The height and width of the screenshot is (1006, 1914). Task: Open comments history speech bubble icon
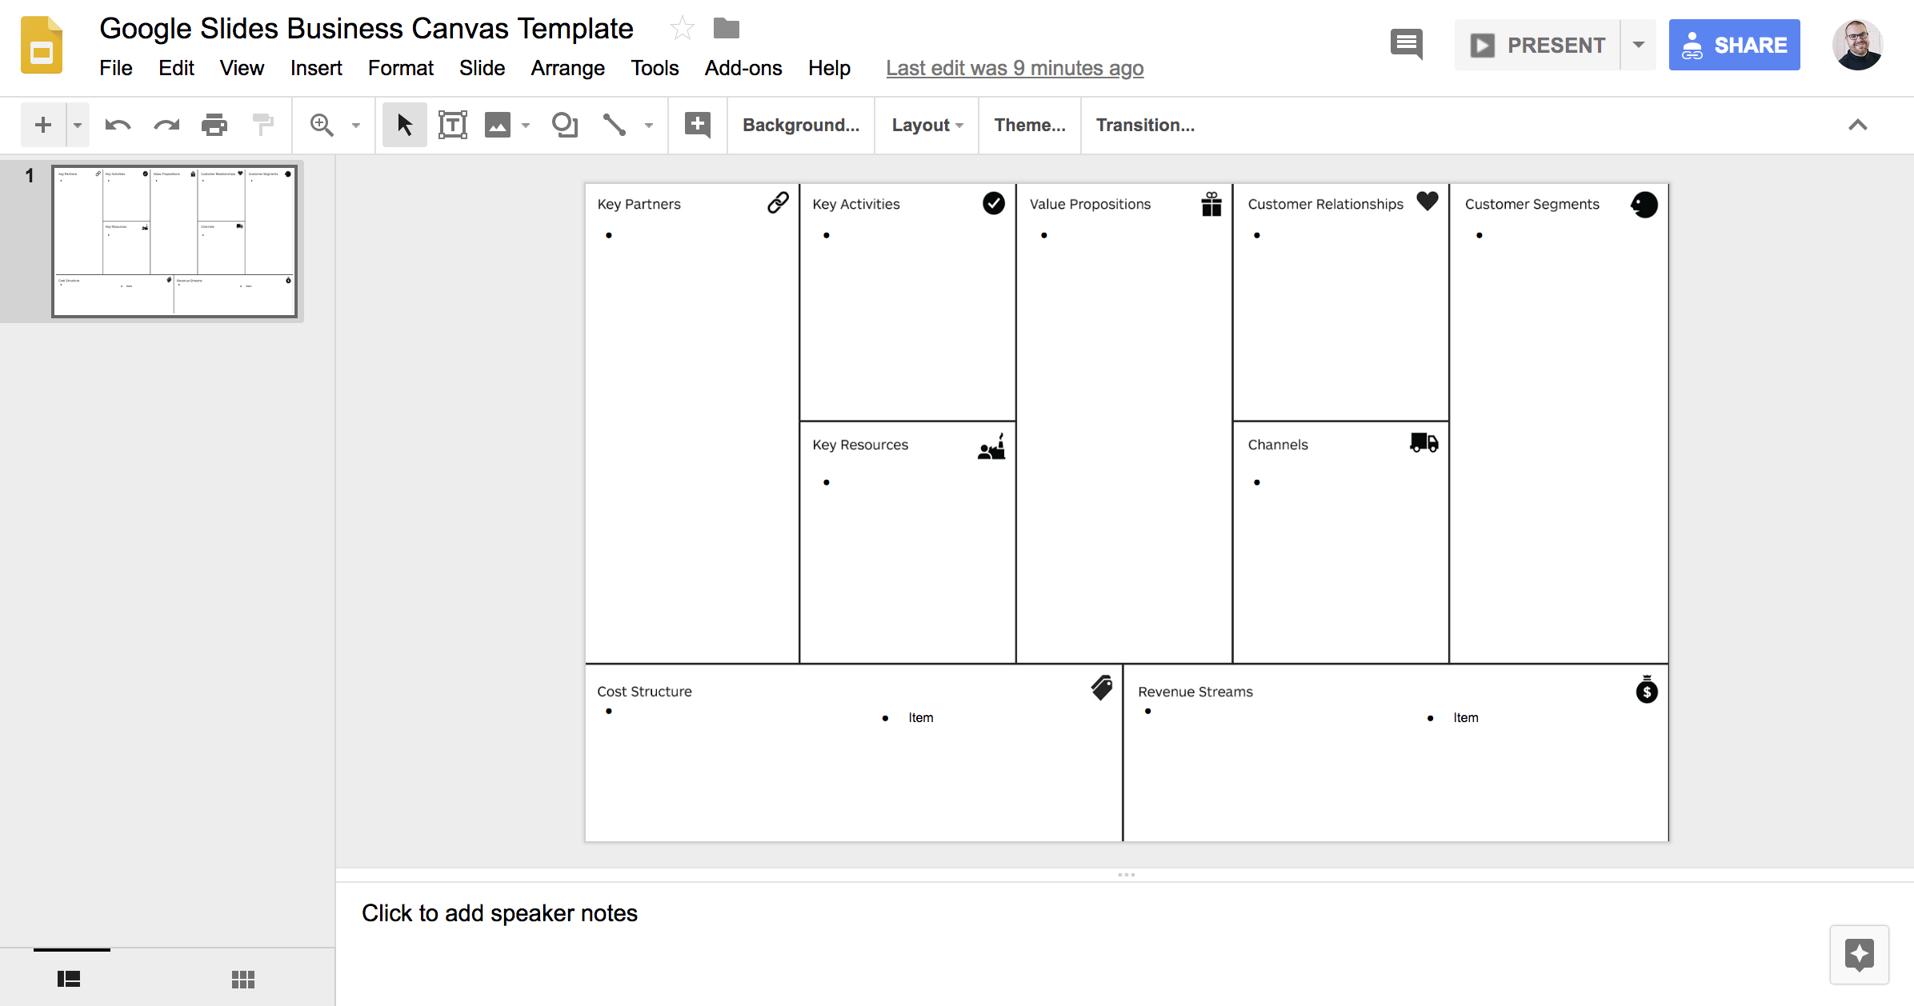[1406, 44]
